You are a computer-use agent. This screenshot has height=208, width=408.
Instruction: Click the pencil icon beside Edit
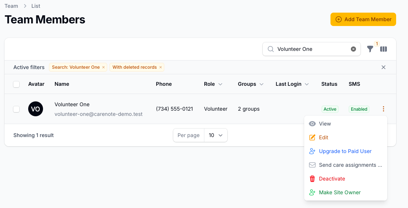coord(312,138)
